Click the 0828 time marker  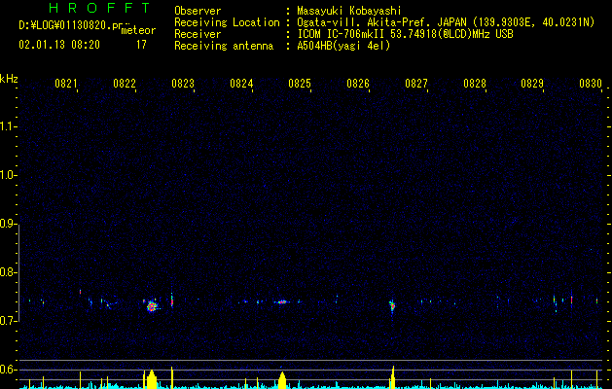(475, 84)
